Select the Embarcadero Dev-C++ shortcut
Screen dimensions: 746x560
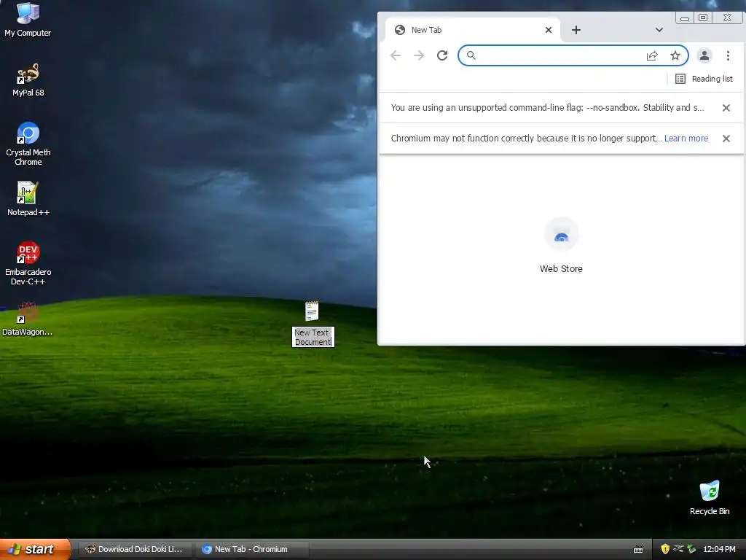click(28, 263)
